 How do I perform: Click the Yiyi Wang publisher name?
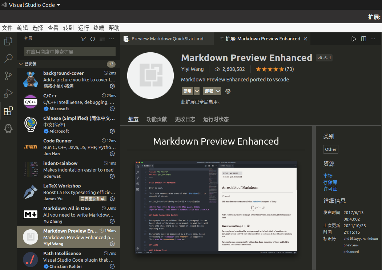click(193, 69)
